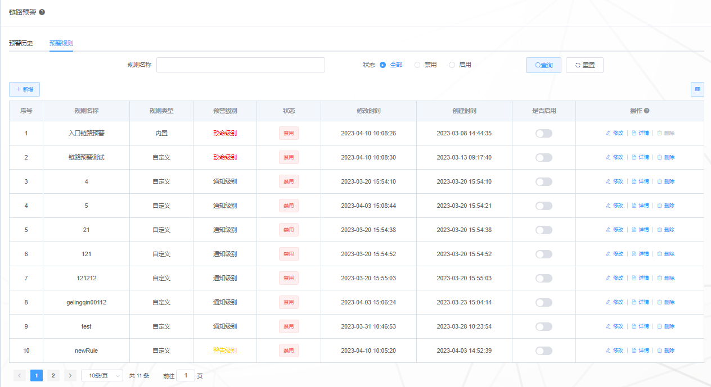Click 修改 link for gelingqin00112
This screenshot has width=711, height=387.
coord(618,302)
